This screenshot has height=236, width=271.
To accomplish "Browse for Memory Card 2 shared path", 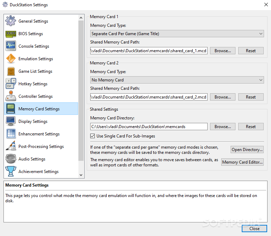I will [223, 97].
